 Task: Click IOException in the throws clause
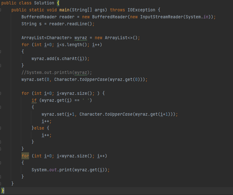pos(141,10)
